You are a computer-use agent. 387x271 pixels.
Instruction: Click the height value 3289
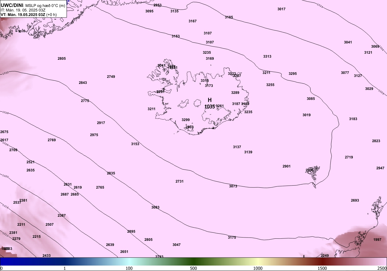tap(235, 93)
